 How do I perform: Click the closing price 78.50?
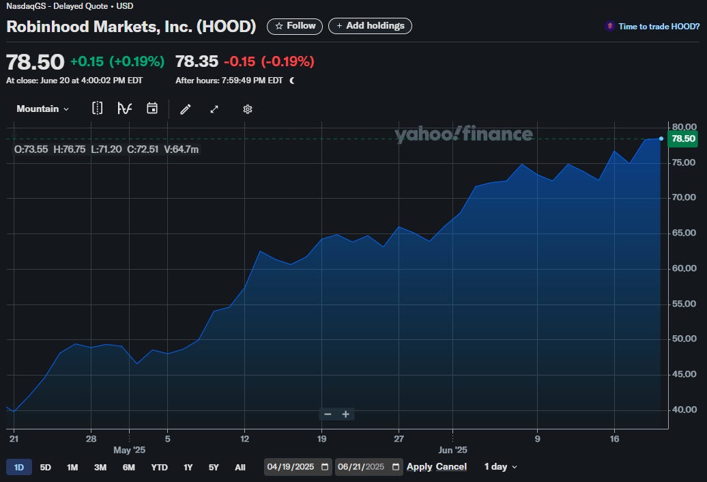(35, 61)
